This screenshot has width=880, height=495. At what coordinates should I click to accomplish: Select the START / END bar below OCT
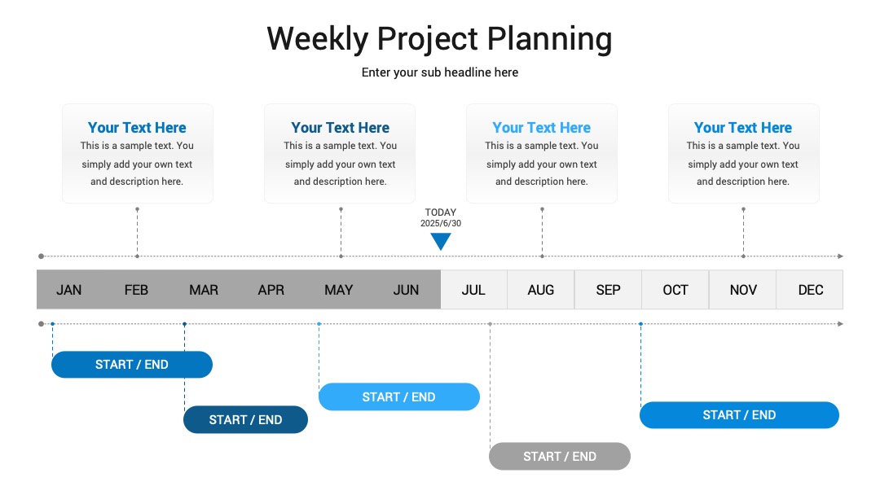click(x=739, y=415)
